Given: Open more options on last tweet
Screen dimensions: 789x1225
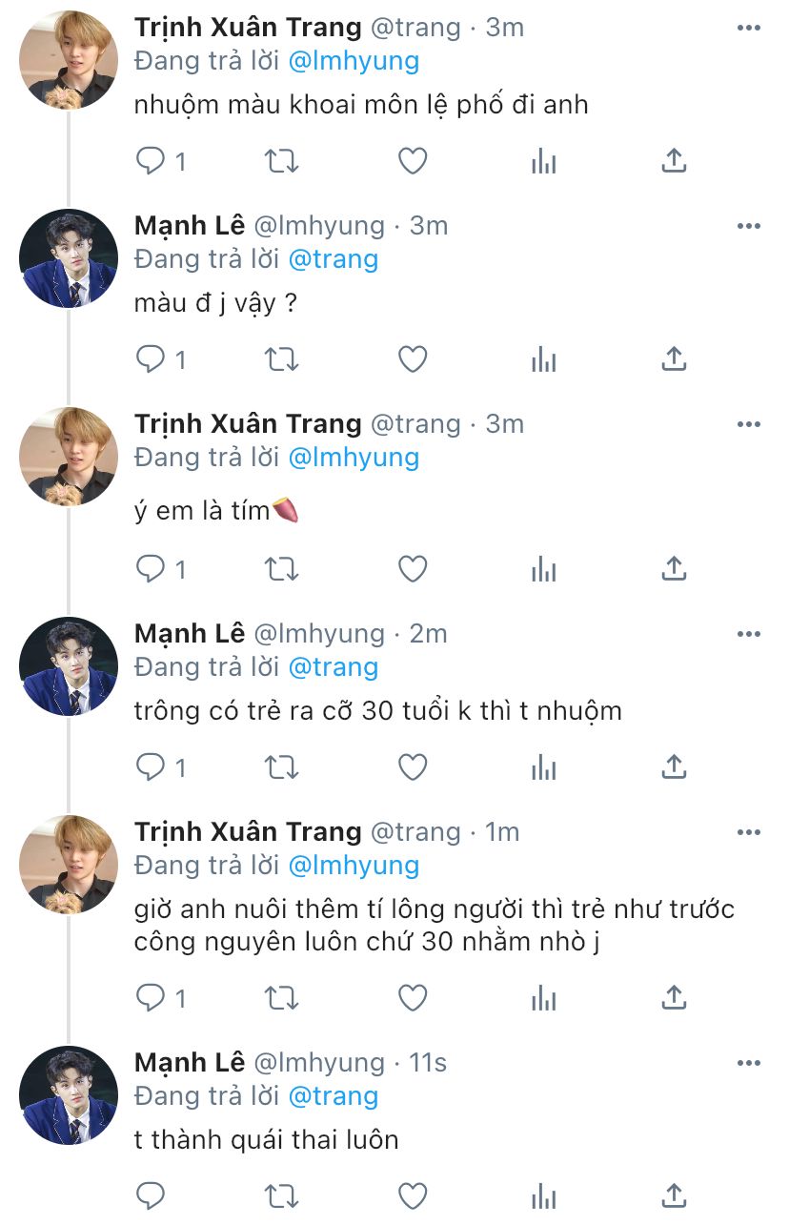Looking at the screenshot, I should (749, 1063).
